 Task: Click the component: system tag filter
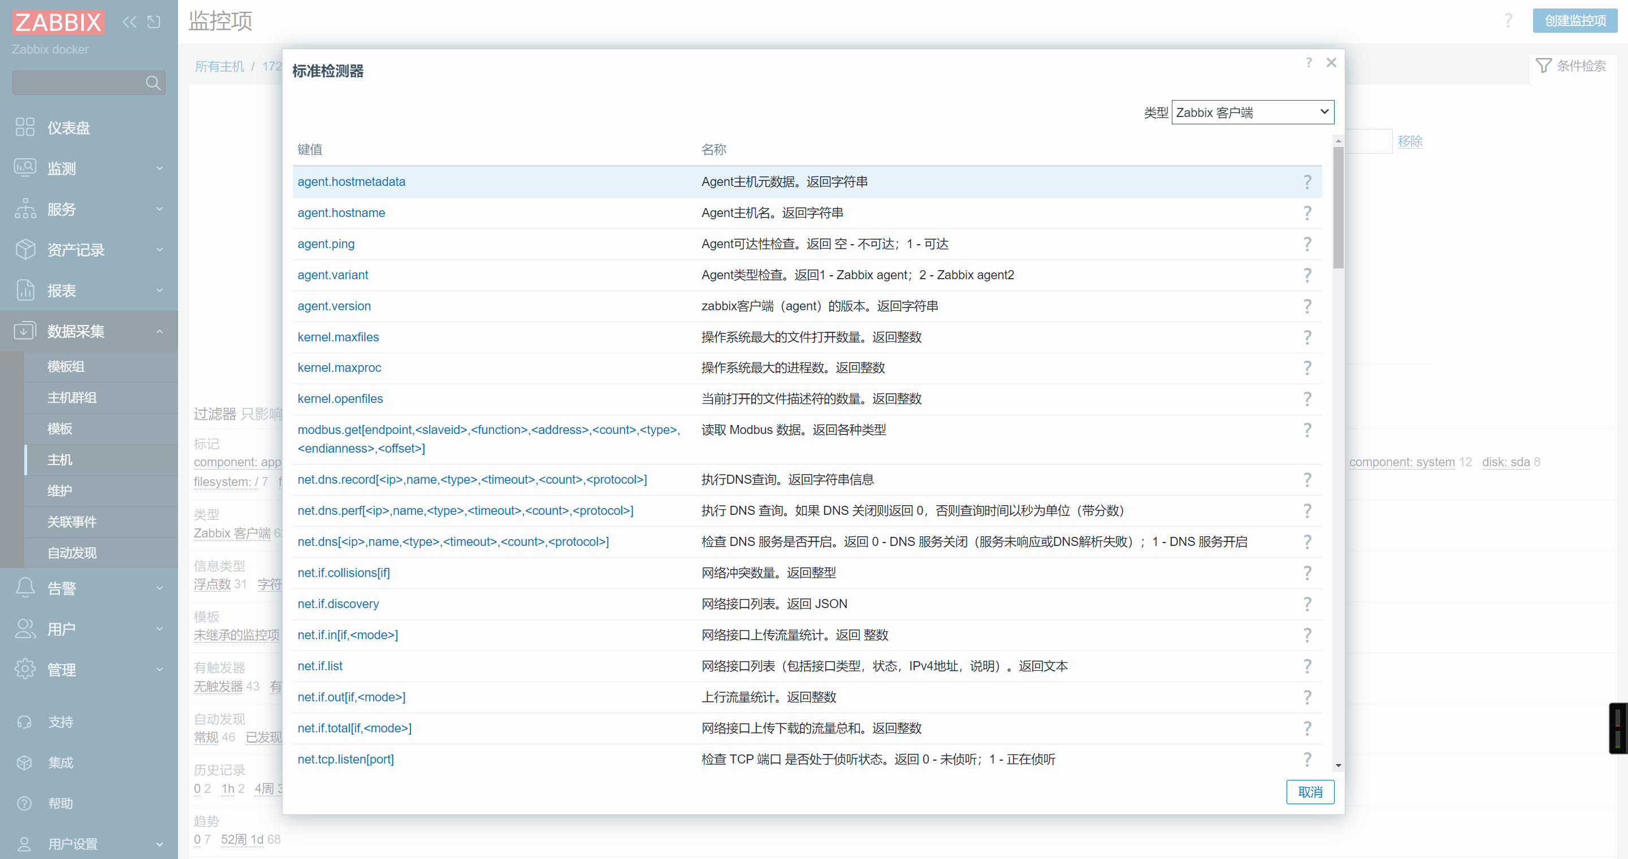pos(1402,462)
